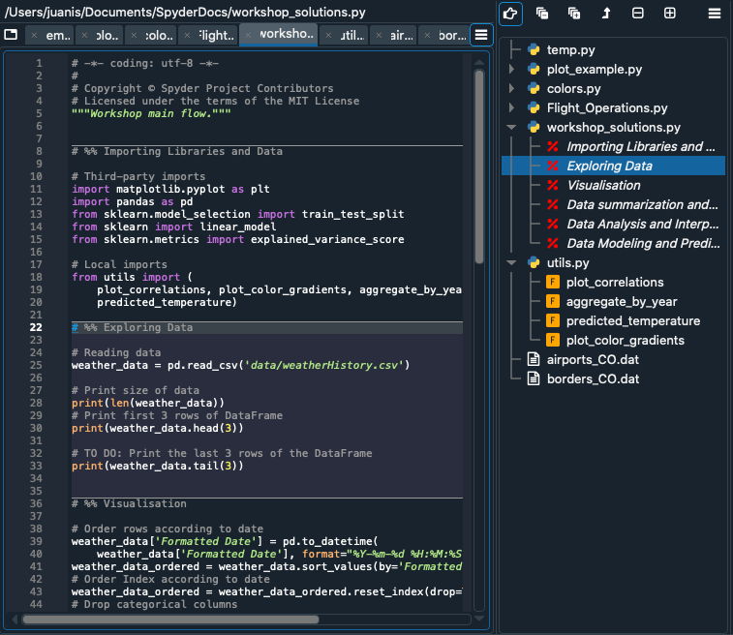Jump to the 'Visualisation' cell
The height and width of the screenshot is (635, 733).
point(603,186)
